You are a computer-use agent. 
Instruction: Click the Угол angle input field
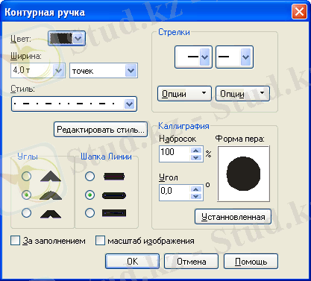coord(175,192)
